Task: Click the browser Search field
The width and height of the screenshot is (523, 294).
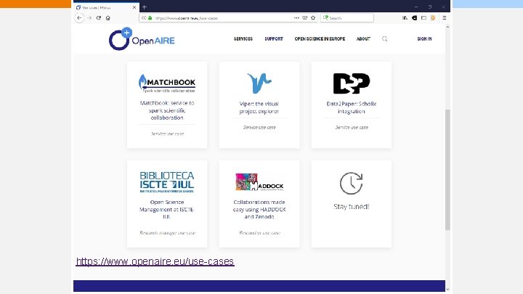Action: 347,18
